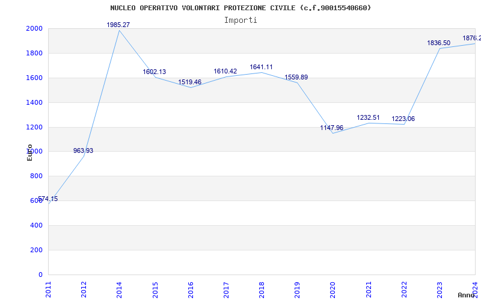Select the 2015 year tick label
481x301 pixels.
(155, 290)
